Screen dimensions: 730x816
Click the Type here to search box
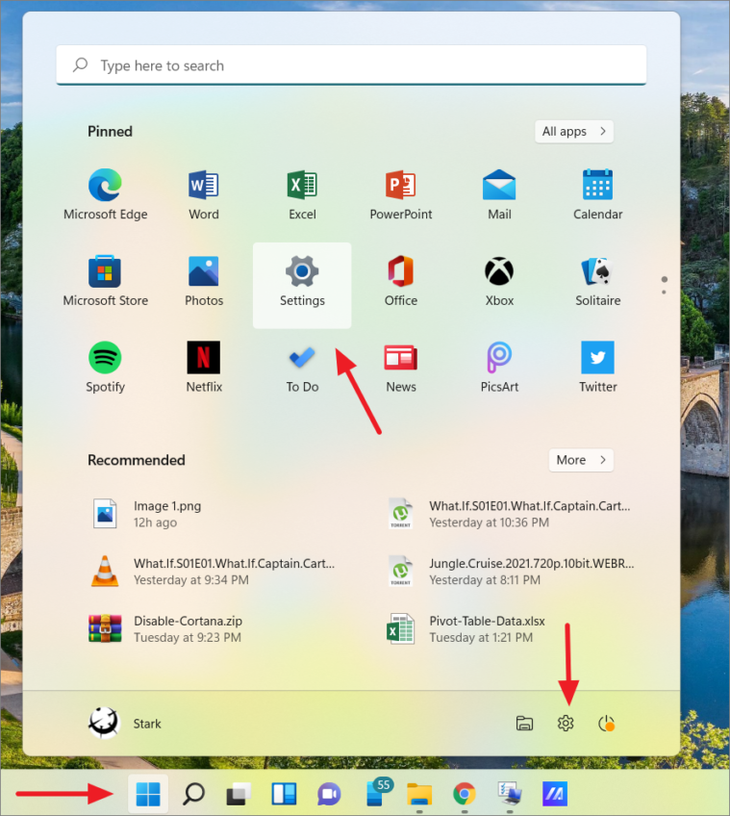click(x=351, y=65)
